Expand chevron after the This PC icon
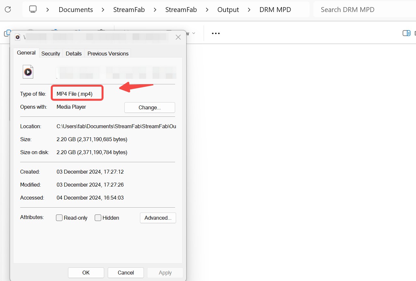Screen dimensions: 416x281 click(48, 10)
